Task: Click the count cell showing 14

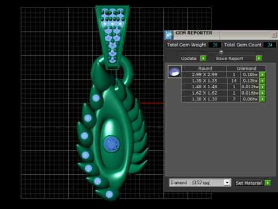Action: [234, 81]
